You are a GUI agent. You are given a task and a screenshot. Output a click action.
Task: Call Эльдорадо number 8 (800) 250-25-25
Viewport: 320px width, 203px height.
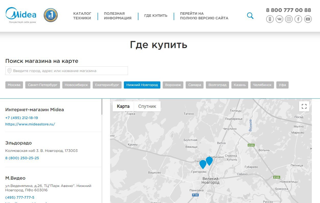tap(22, 158)
